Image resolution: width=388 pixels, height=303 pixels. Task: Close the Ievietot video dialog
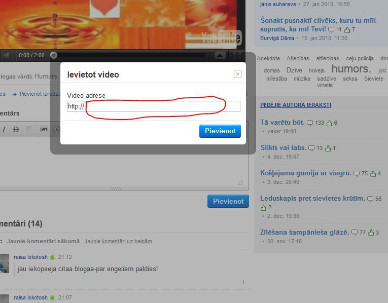coord(237,74)
